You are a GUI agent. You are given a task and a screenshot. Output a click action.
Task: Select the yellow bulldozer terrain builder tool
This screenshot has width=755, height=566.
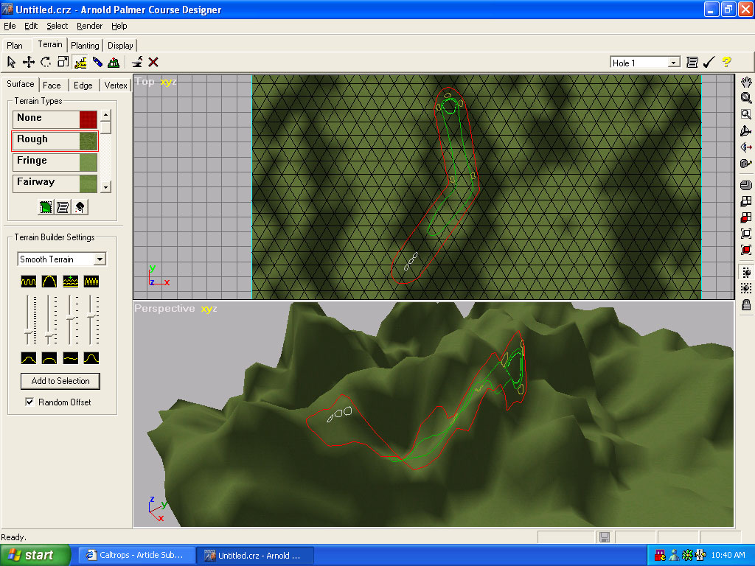[x=80, y=62]
